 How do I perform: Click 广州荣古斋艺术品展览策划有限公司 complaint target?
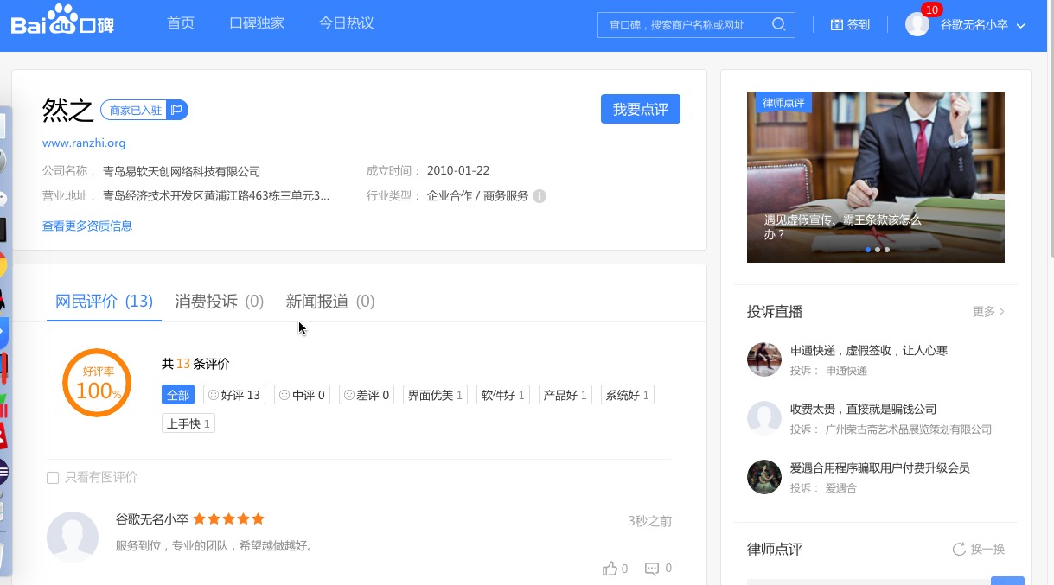909,429
